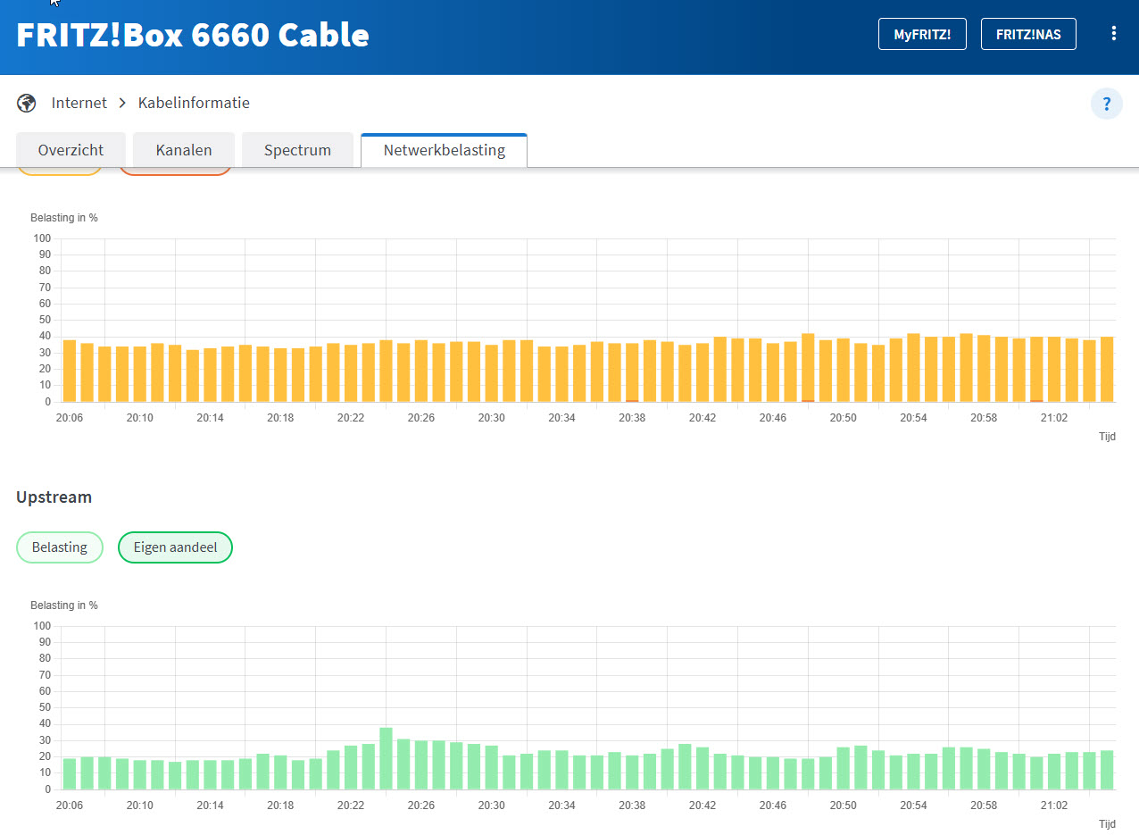
Task: Select the Netwerkbelasting tab
Action: point(444,150)
